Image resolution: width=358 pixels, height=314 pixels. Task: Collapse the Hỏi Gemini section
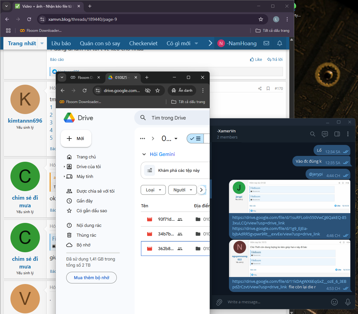click(144, 154)
